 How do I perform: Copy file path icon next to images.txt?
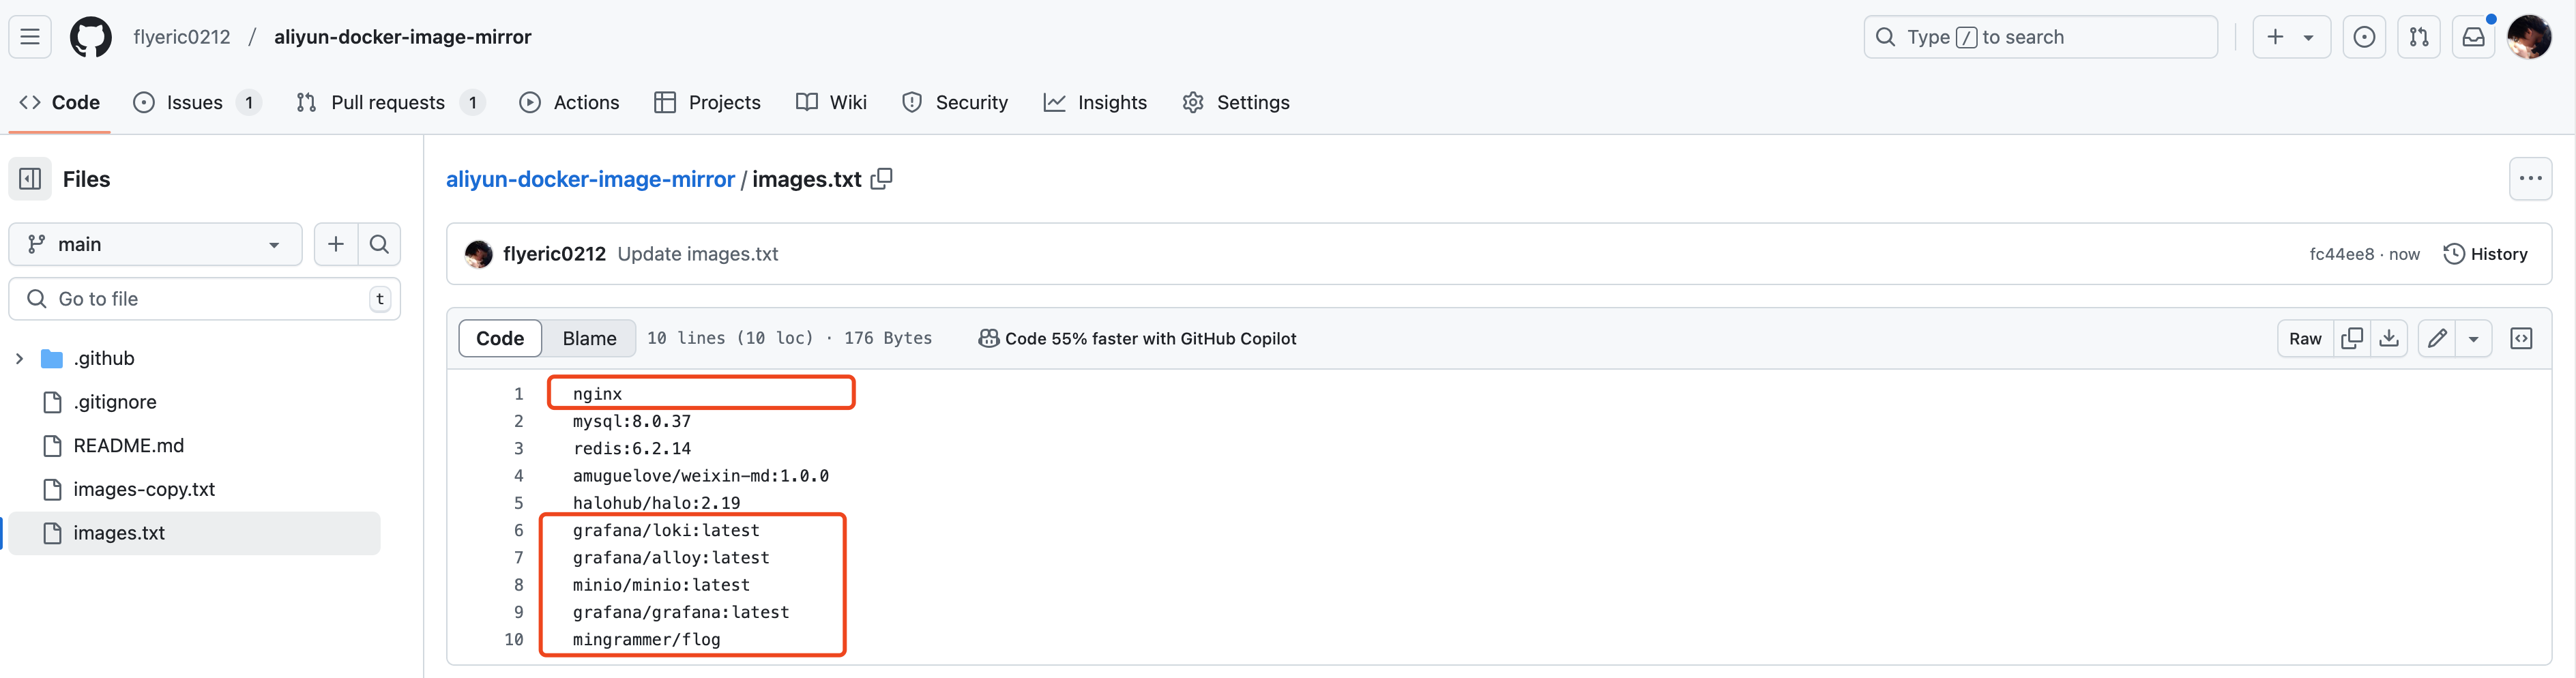881,178
